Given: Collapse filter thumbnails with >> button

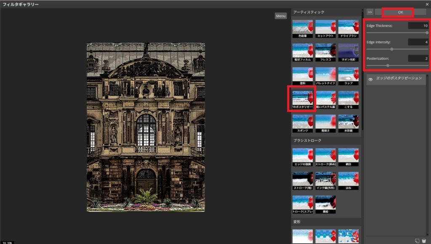Looking at the screenshot, I should coord(370,12).
